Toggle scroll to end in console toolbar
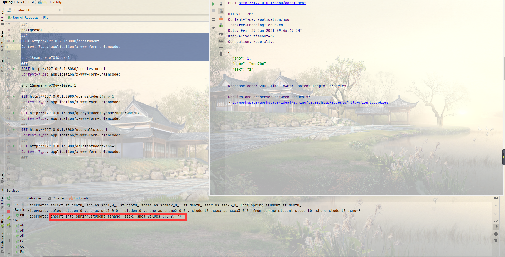 click(x=496, y=227)
